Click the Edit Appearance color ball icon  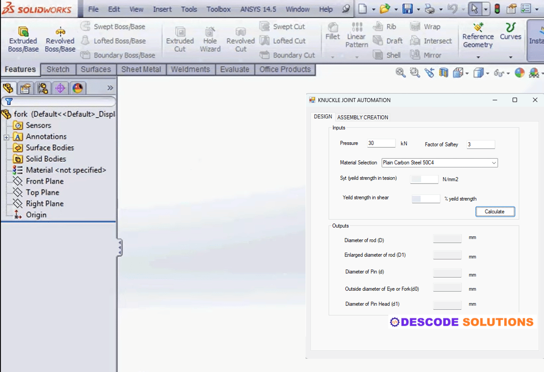coord(520,73)
